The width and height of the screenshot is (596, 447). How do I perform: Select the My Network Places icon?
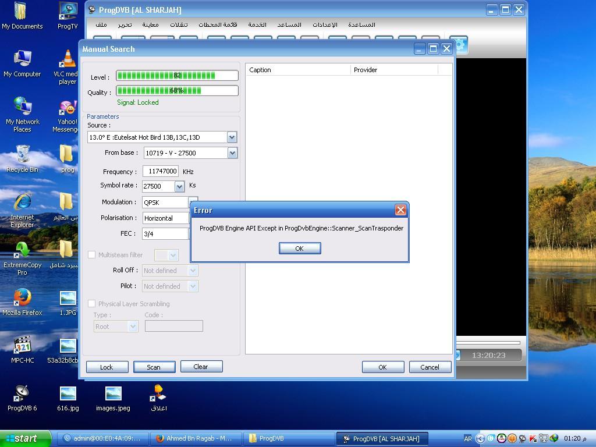tap(23, 115)
